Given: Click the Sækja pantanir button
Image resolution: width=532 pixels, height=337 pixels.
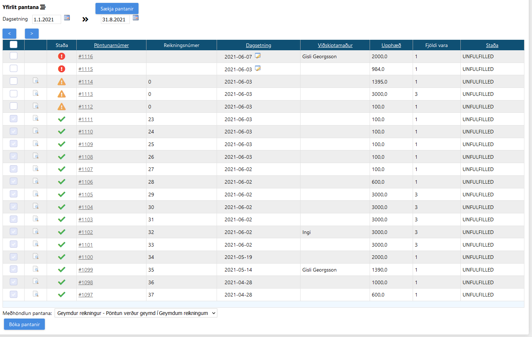Looking at the screenshot, I should pos(117,8).
